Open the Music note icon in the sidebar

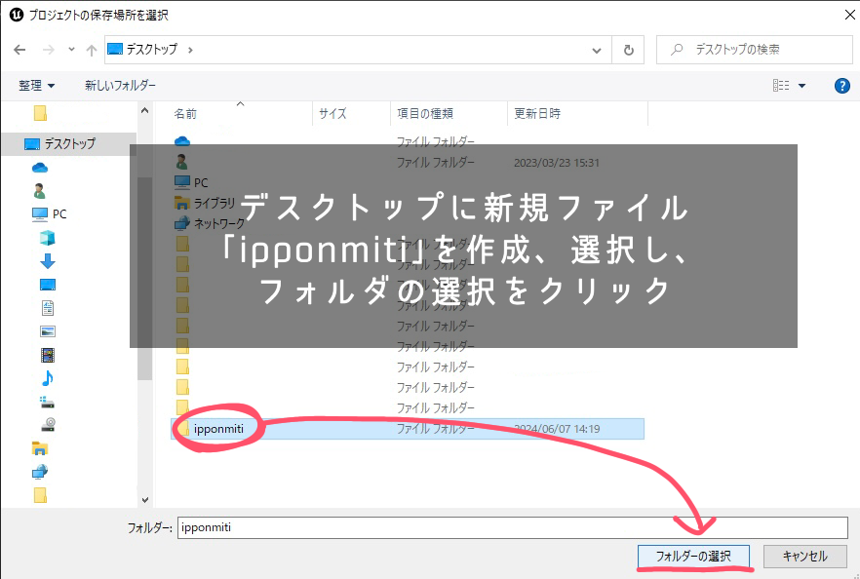pos(47,378)
